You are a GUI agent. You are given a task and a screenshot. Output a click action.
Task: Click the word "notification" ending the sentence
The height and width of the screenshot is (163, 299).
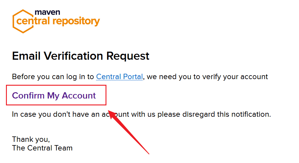[249, 114]
